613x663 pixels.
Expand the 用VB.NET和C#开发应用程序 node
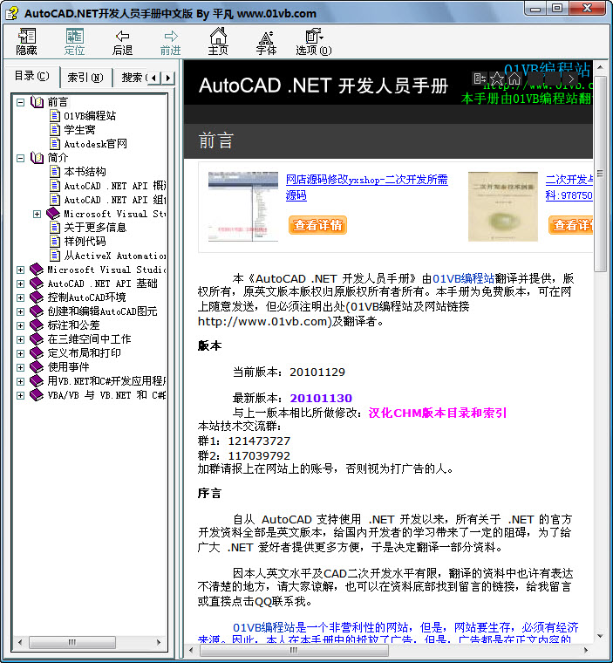click(20, 381)
